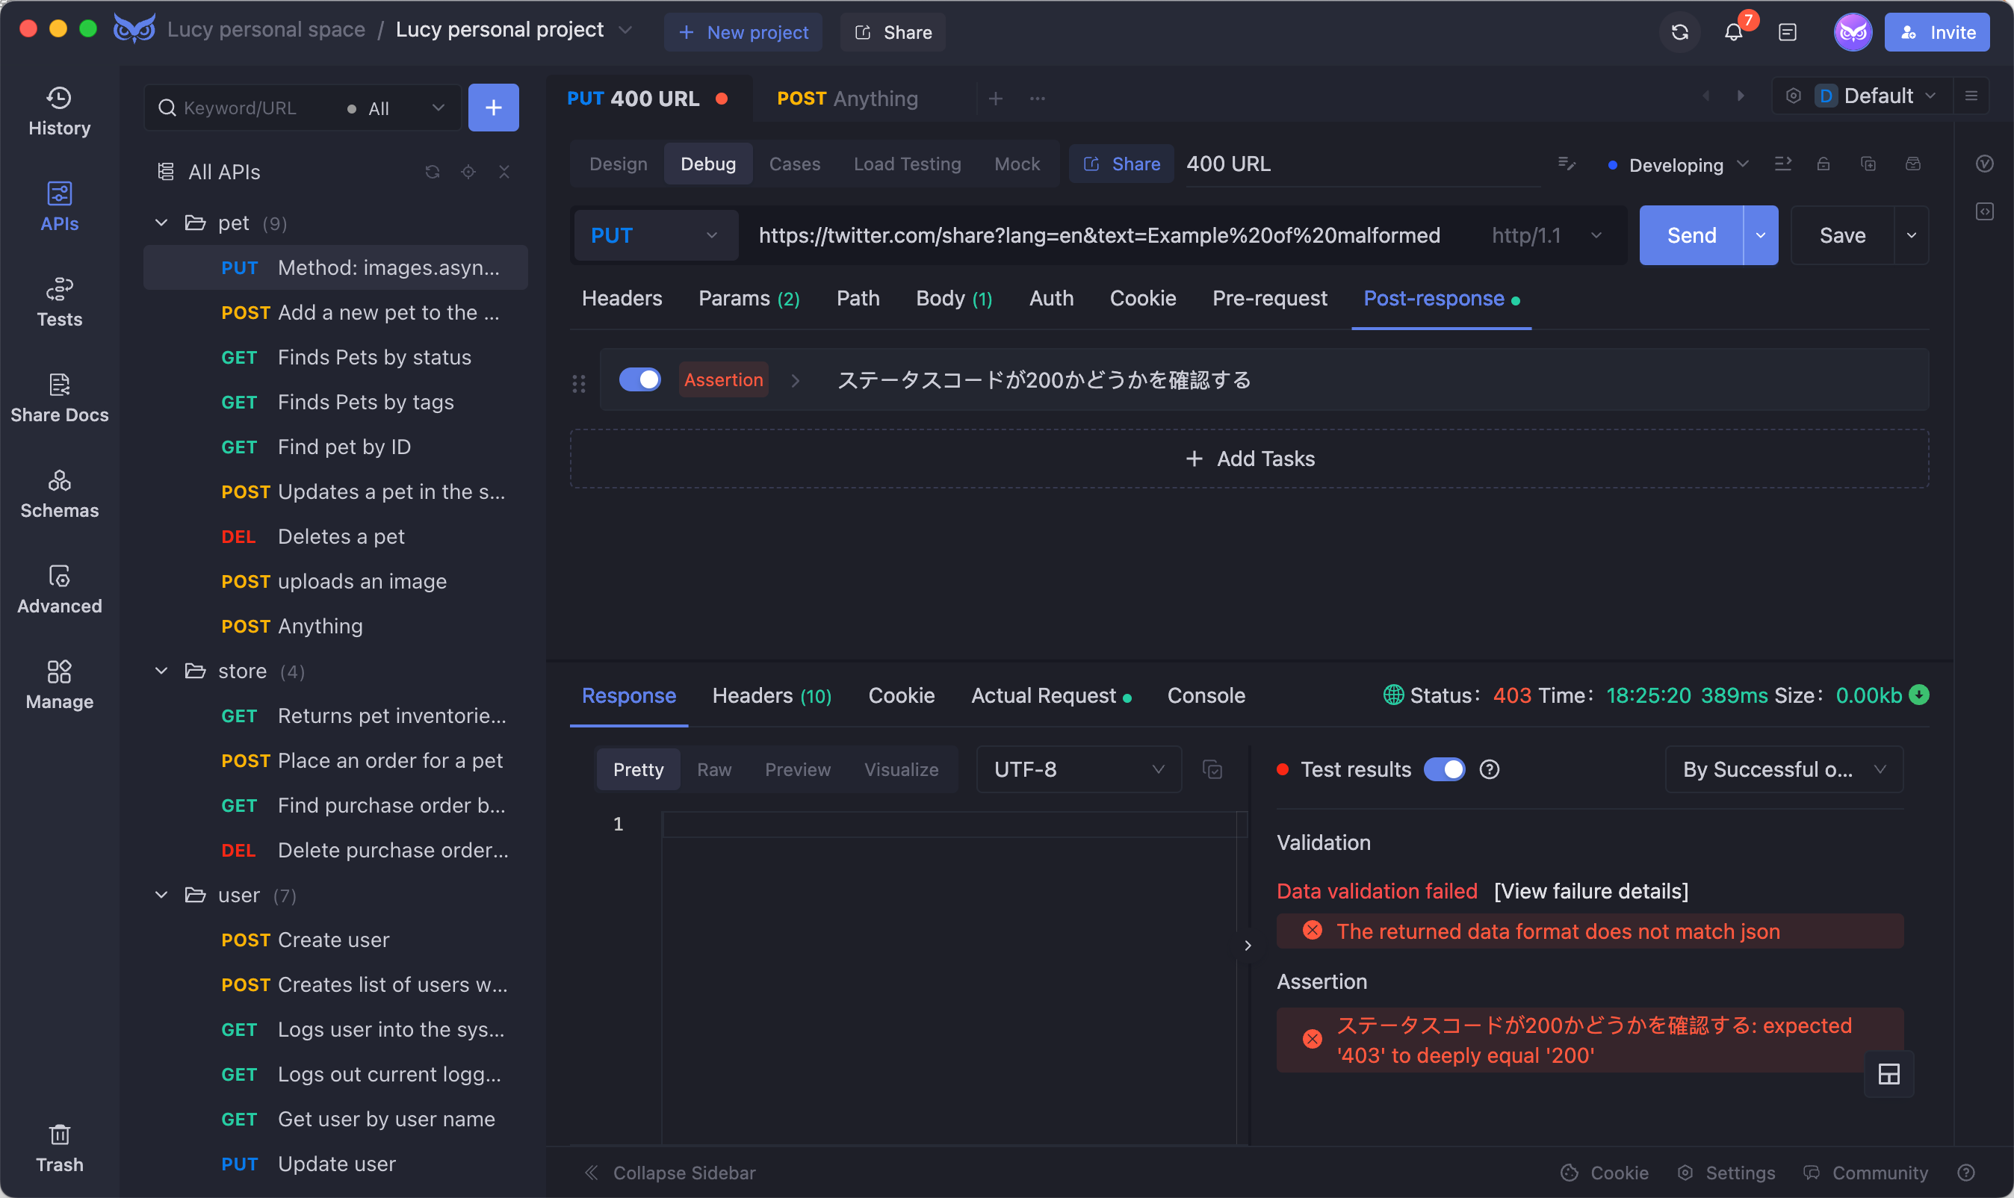
Task: Open the Body (1) tab
Action: [953, 299]
